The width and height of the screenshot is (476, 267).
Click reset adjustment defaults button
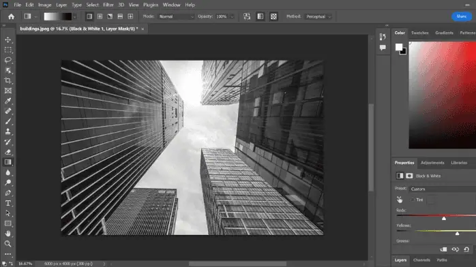[466, 249]
